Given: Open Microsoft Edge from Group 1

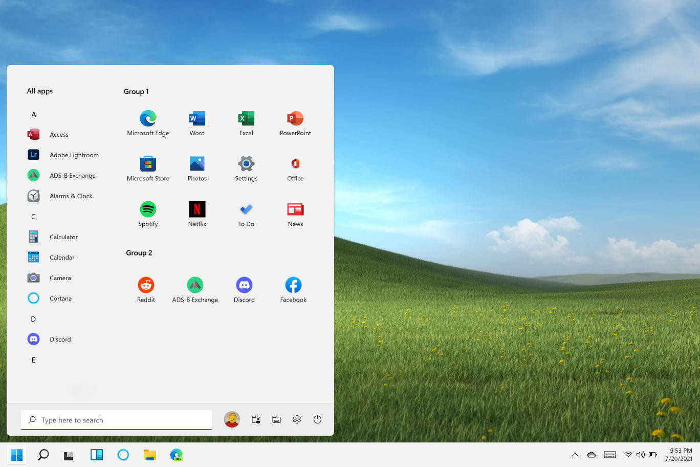Looking at the screenshot, I should (148, 123).
